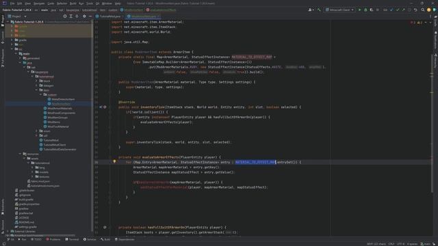Screen dimensions: 438x246
Task: Click main breadcrumb in navigation bar
Action: tap(44, 10)
